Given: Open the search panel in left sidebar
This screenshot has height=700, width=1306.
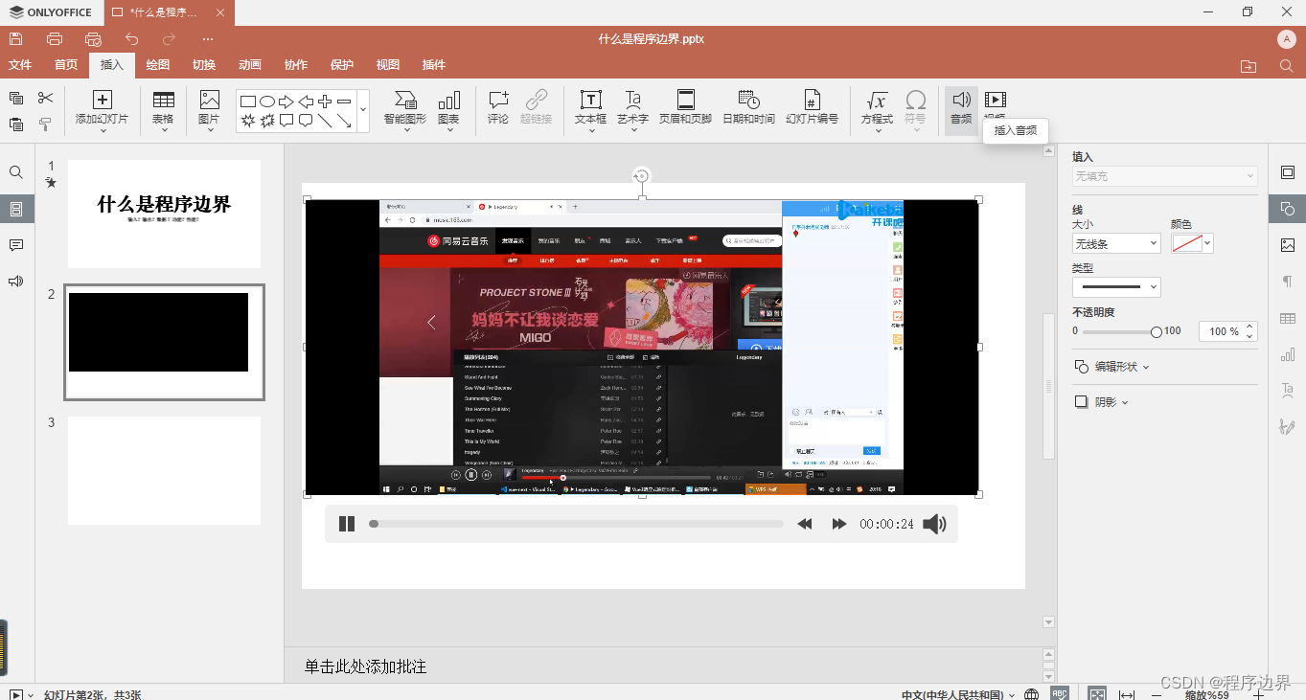Looking at the screenshot, I should pos(16,172).
